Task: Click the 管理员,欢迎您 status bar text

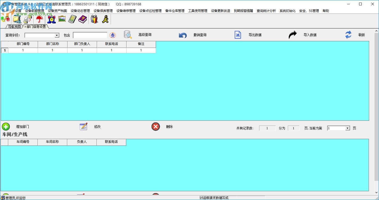Action: point(15,198)
